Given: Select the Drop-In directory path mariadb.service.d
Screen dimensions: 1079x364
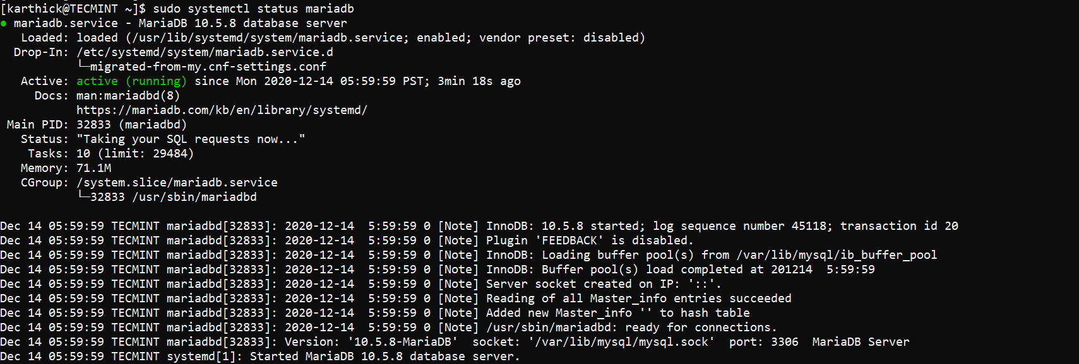Looking at the screenshot, I should (x=205, y=52).
